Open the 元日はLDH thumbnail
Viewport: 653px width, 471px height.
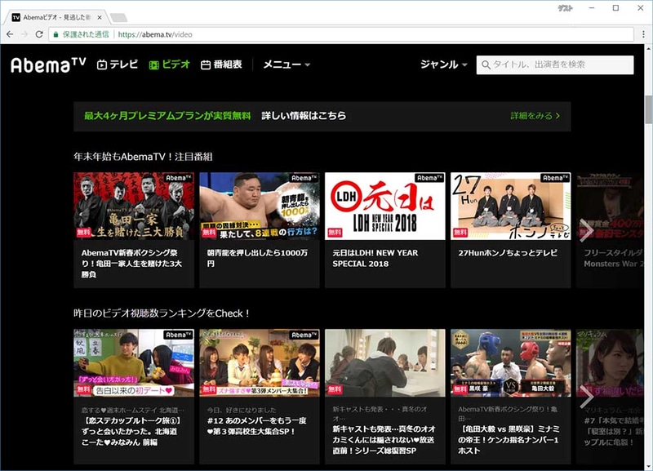(384, 206)
